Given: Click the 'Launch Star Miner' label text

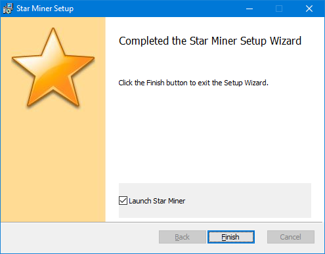Looking at the screenshot, I should tap(157, 201).
